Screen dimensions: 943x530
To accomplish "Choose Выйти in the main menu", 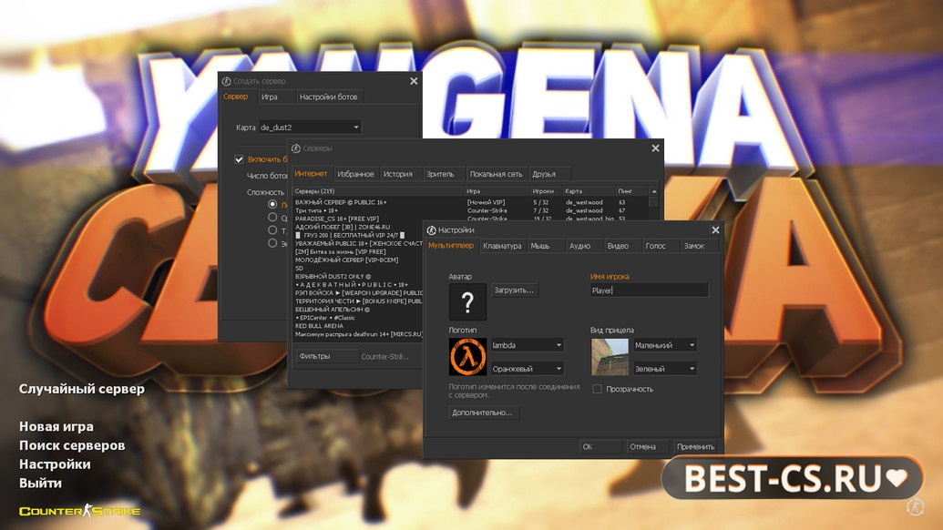I will 40,483.
